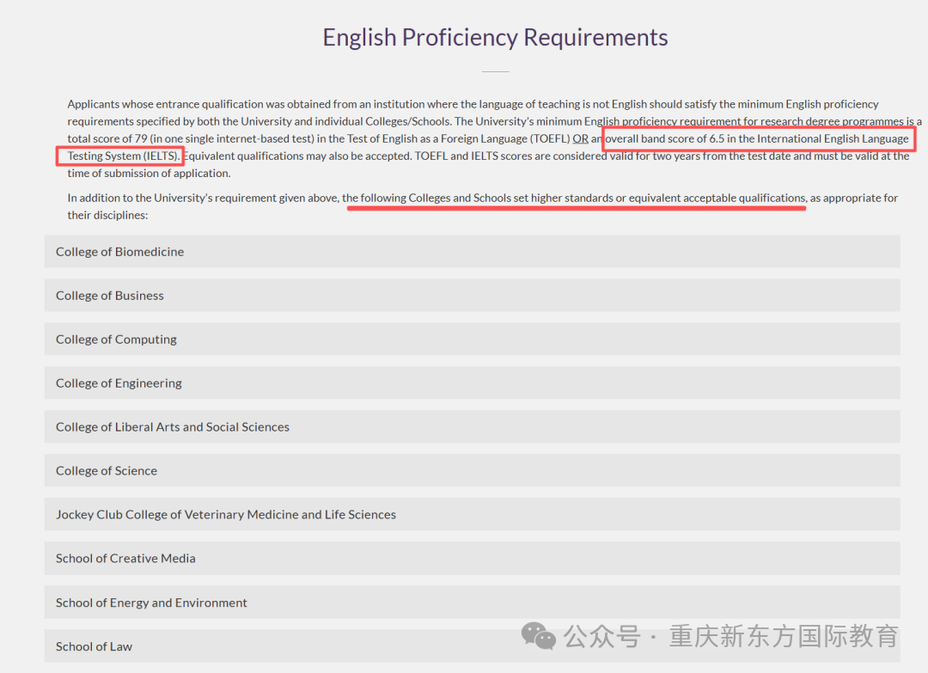Expand the College of Engineering section
Screen dimensions: 928x673
click(x=473, y=383)
